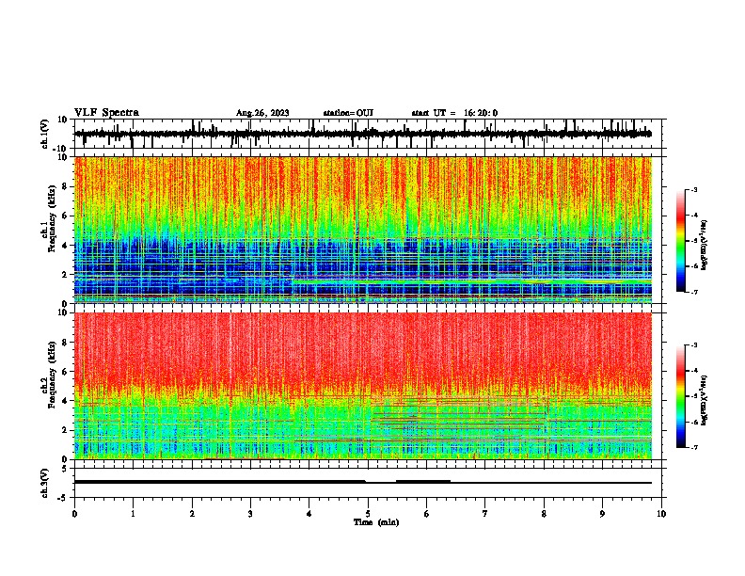Click time axis tick label "2"
The image size is (745, 576).
(x=192, y=514)
